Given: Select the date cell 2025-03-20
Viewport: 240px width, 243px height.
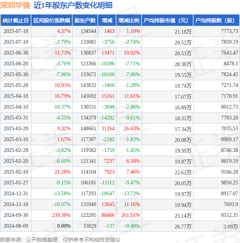Looking at the screenshot, I should [16, 128].
